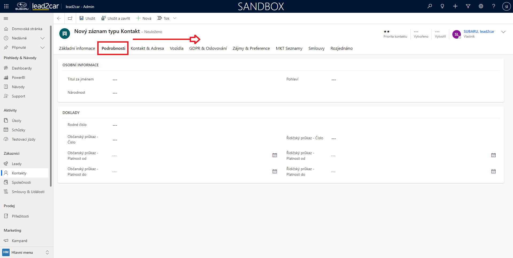513x258 pixels.
Task: Open the search magnifier icon in header
Action: (x=430, y=6)
